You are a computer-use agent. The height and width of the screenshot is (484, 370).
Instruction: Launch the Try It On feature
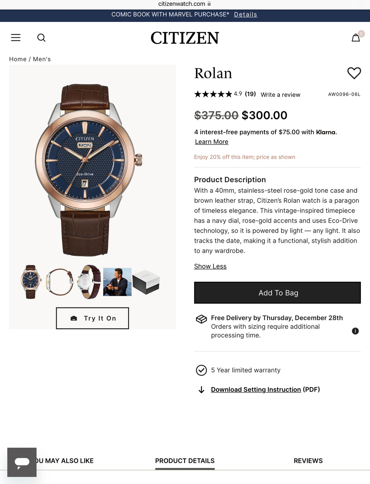pos(92,318)
